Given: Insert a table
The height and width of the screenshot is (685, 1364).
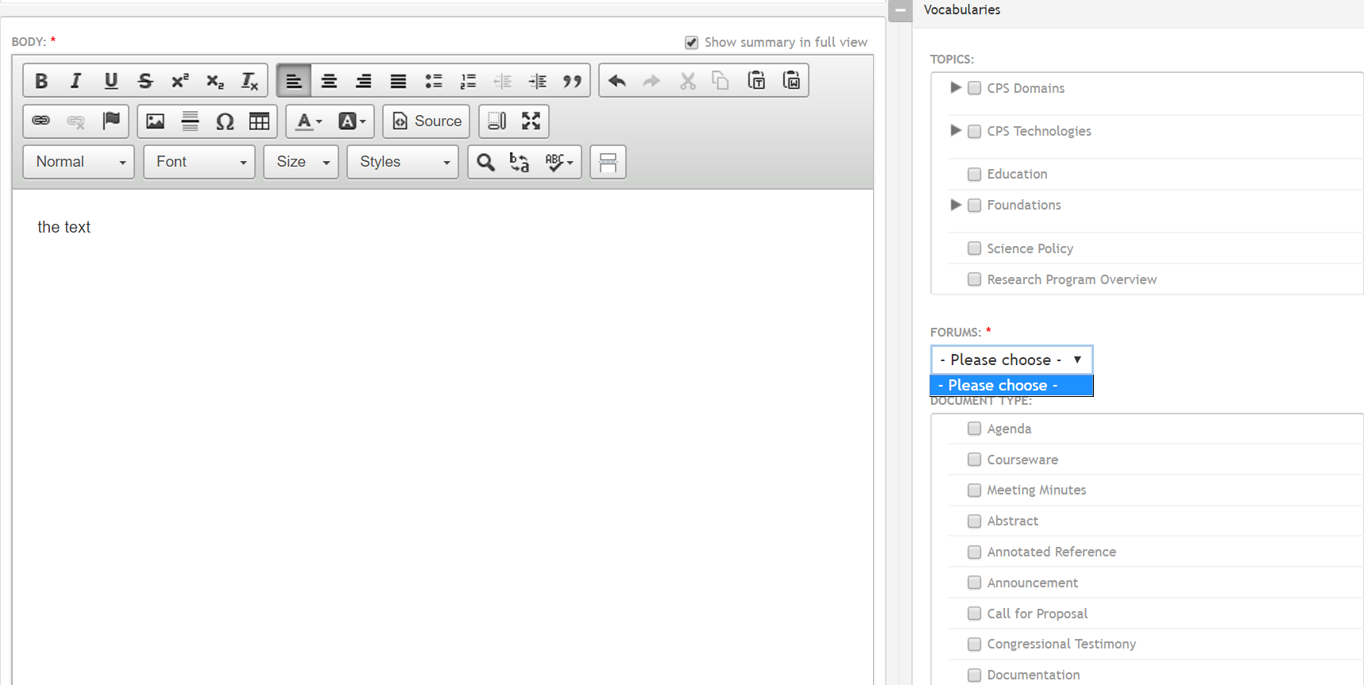Looking at the screenshot, I should tap(259, 121).
